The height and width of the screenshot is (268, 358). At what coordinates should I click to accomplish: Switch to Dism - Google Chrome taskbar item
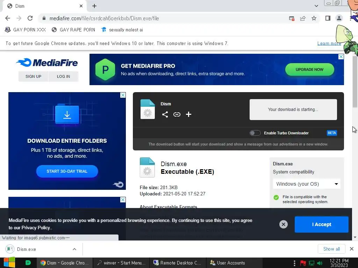(x=65, y=263)
